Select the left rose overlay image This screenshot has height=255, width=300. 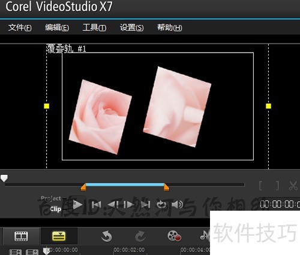pos(100,117)
